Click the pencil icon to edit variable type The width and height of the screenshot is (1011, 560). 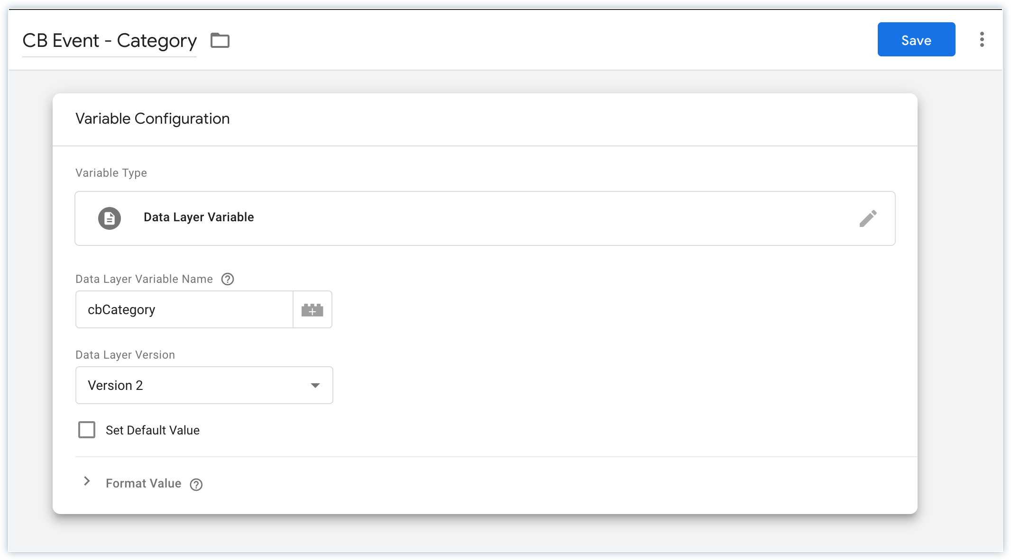coord(868,218)
